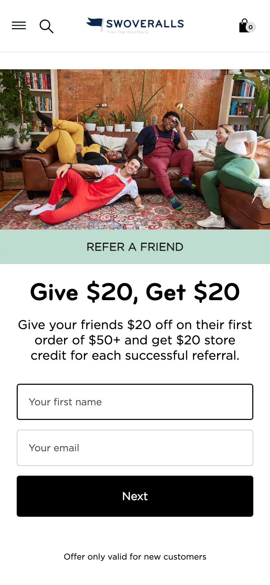Click the Give $20, Get $20 heading
This screenshot has width=270, height=585.
(x=135, y=292)
